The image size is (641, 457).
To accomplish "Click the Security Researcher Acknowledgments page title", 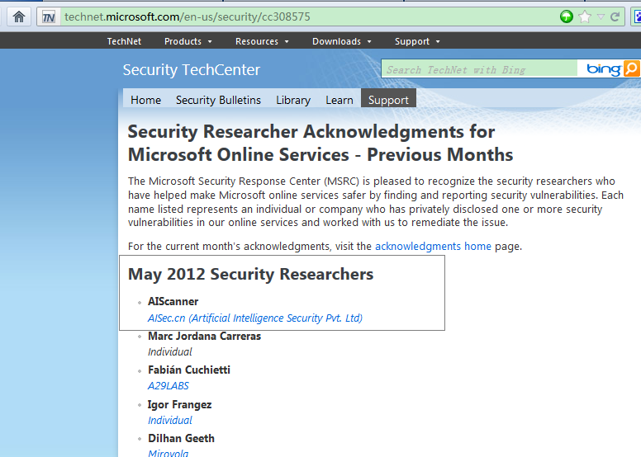I will tap(320, 143).
